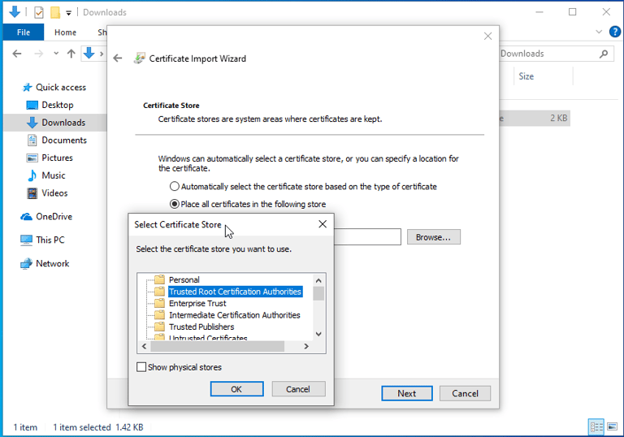This screenshot has height=437, width=624.
Task: Click Explorer's back navigation arrow
Action: coord(17,54)
